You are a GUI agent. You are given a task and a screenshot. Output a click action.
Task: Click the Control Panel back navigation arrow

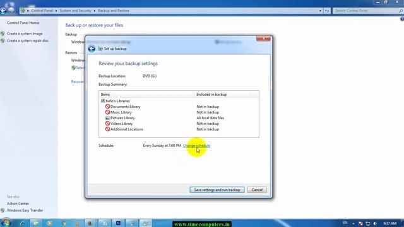(x=3, y=11)
